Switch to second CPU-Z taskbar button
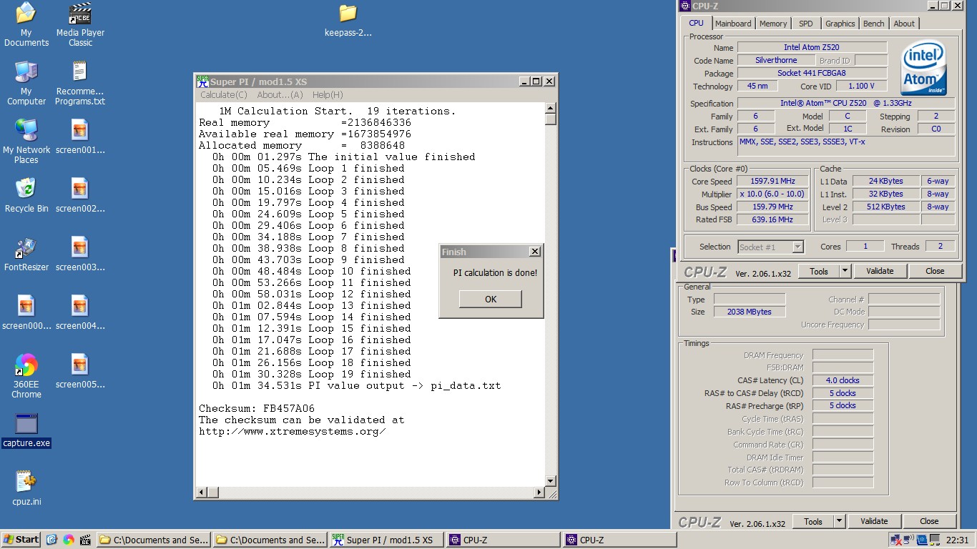 pyautogui.click(x=620, y=540)
